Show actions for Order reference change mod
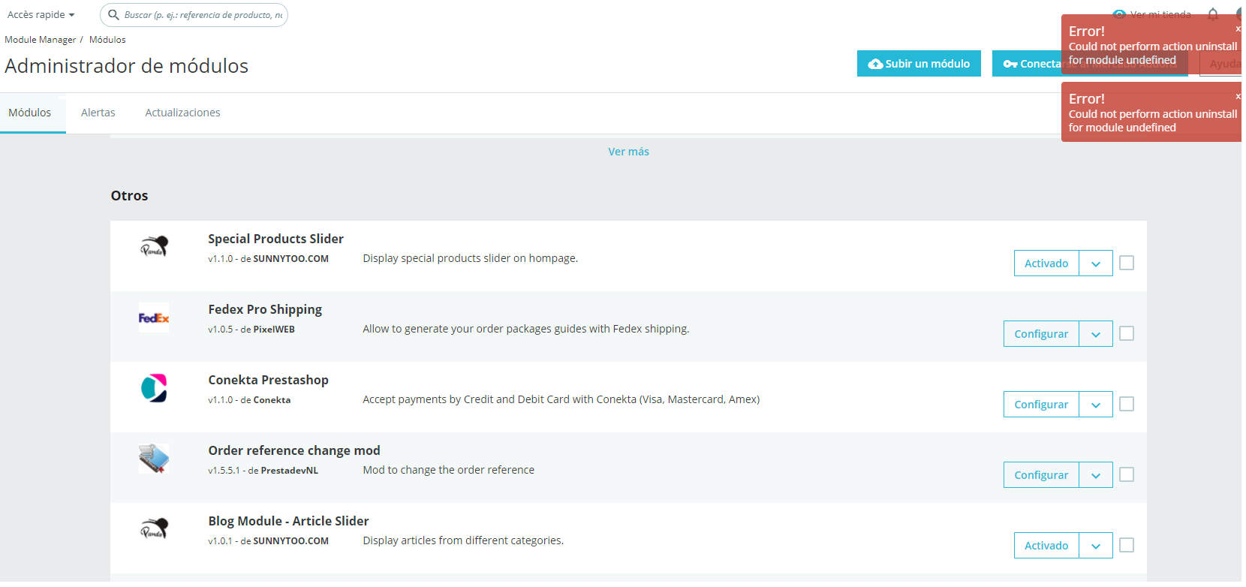 [1096, 475]
